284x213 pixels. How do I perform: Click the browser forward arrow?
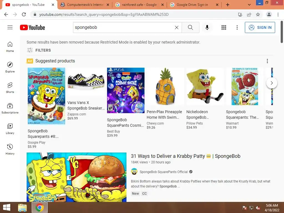[x=15, y=14]
